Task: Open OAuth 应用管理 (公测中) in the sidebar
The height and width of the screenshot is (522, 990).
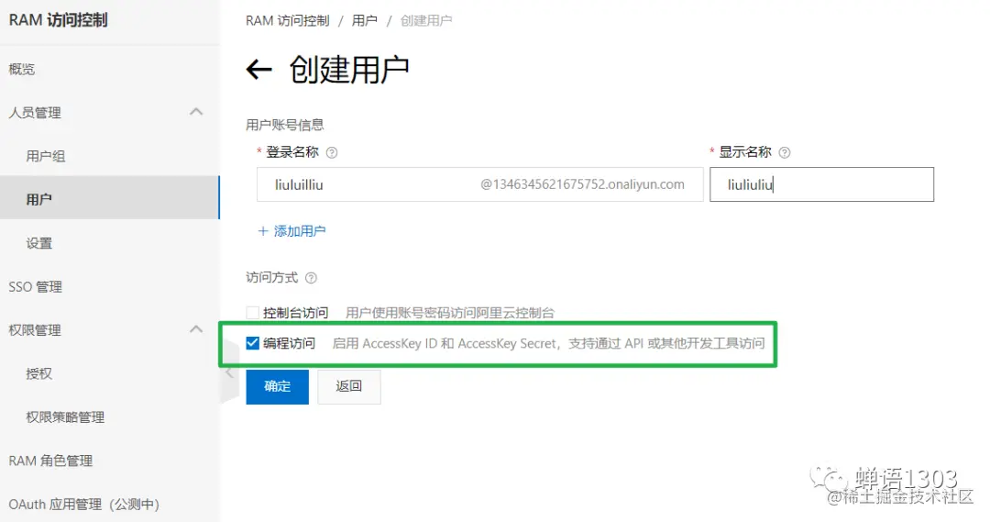Action: tap(84, 505)
